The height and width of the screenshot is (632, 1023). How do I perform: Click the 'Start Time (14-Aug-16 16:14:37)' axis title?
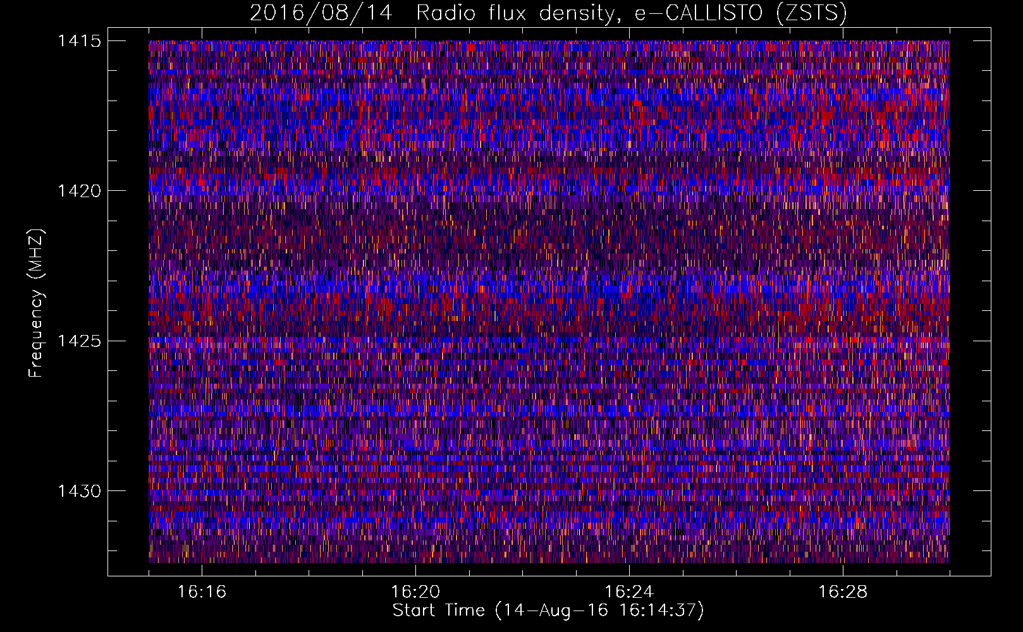(548, 611)
